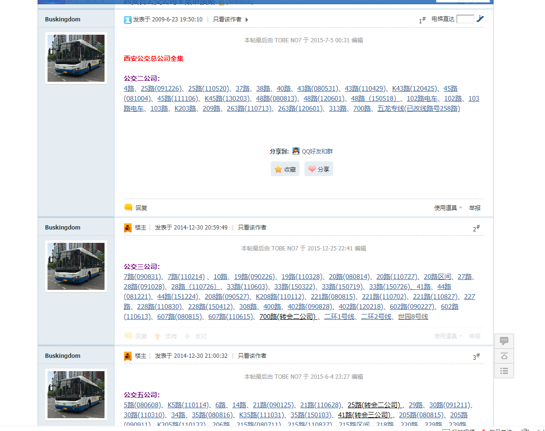Click the poster icon beside 发表于 2009-6-23

127,19
